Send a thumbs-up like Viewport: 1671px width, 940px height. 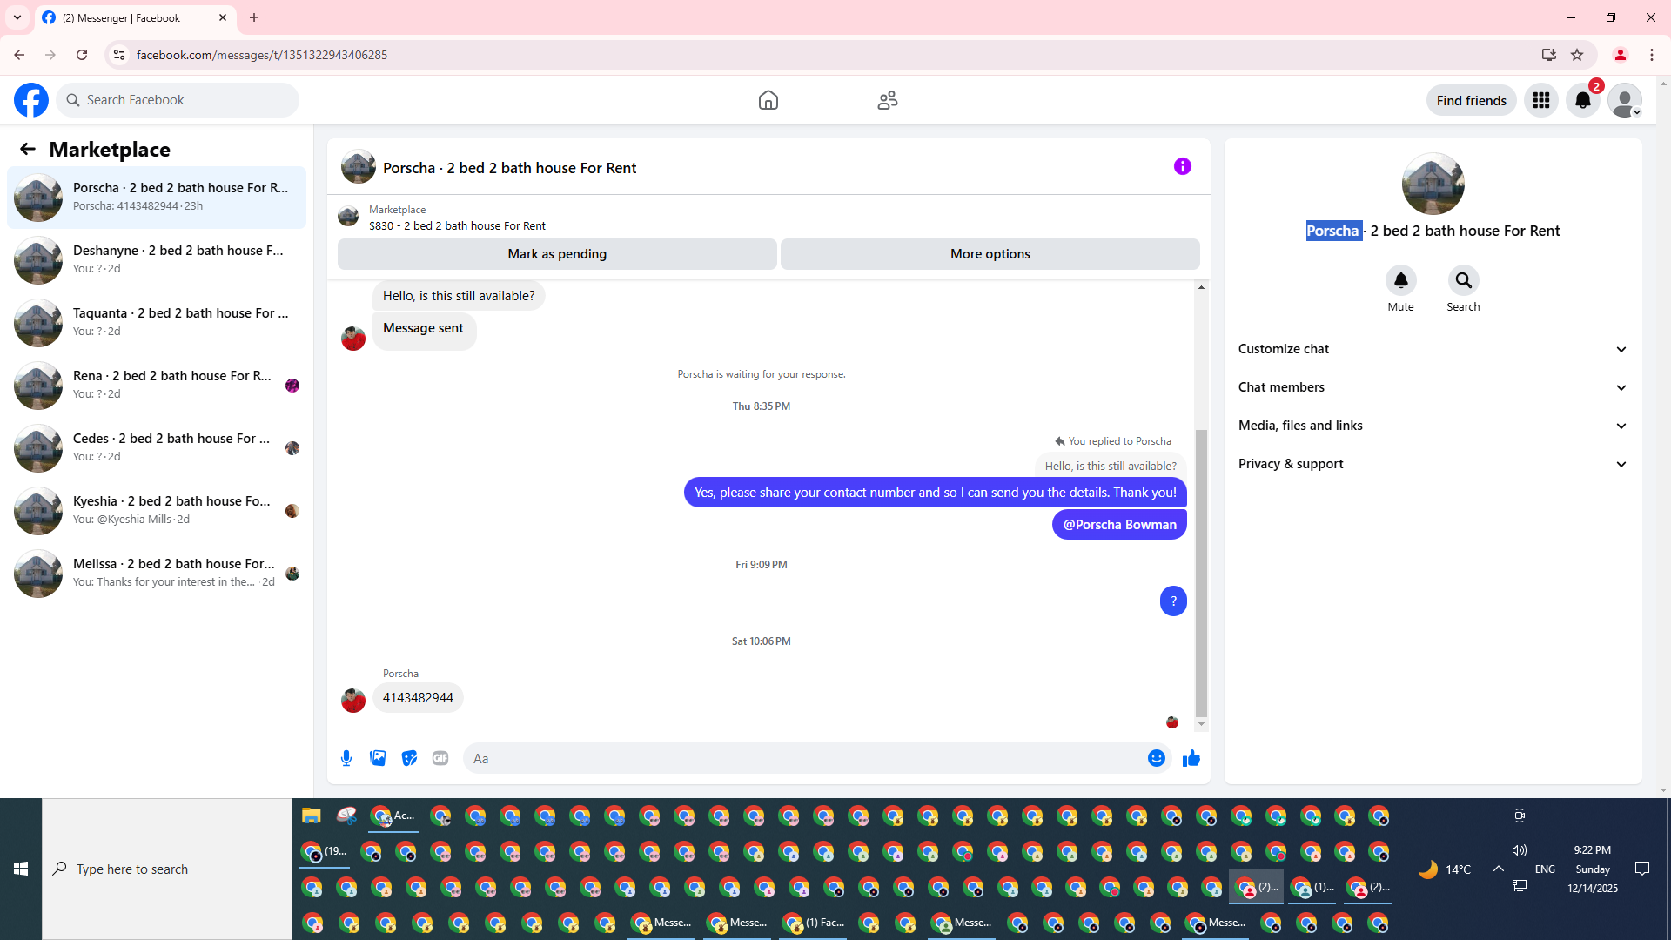pos(1191,758)
